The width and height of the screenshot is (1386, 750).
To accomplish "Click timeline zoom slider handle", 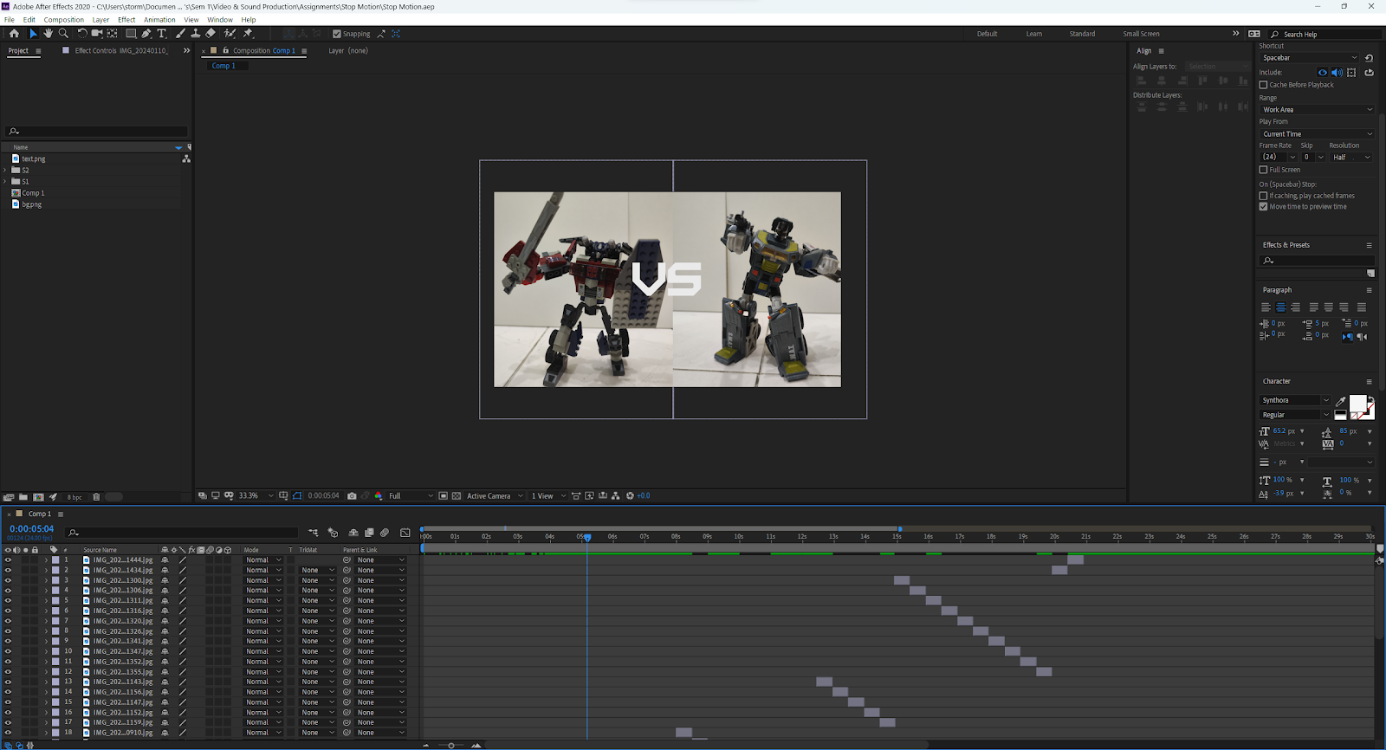I will coord(451,745).
